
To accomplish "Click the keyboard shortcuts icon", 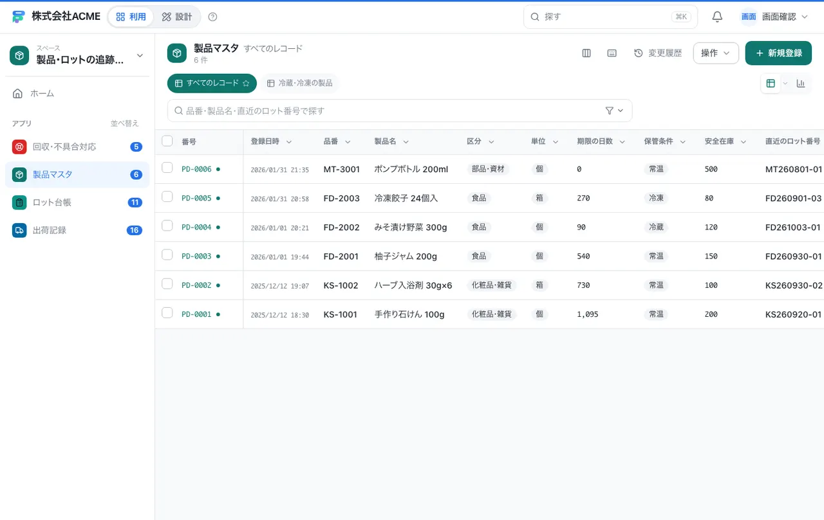I will [612, 53].
